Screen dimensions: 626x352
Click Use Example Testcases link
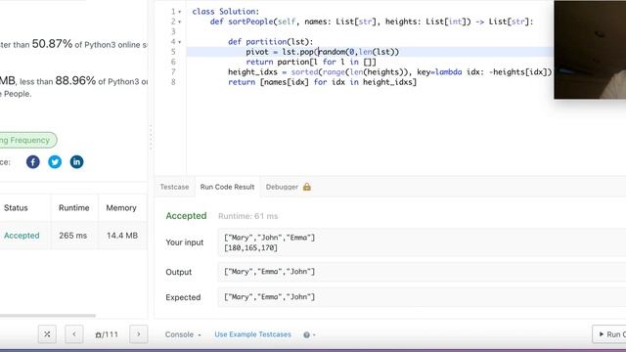pos(252,334)
